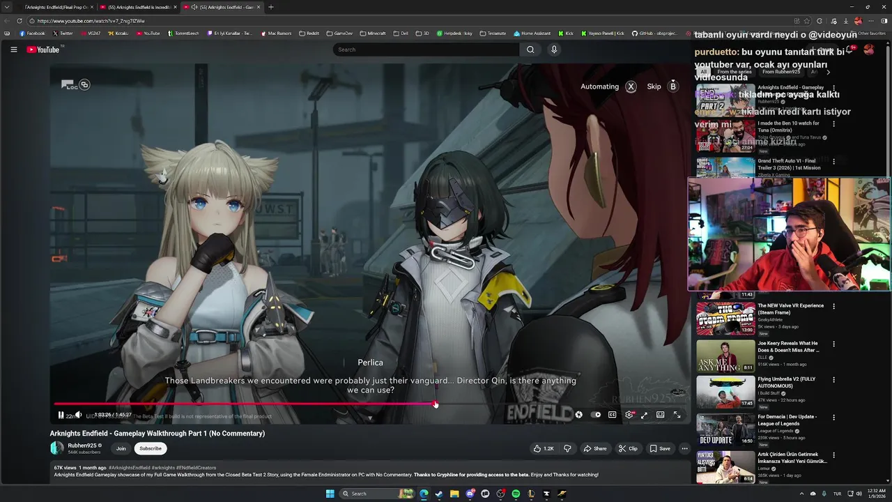Click the ambient mode icon left of autoplay
892x502 pixels.
point(578,415)
